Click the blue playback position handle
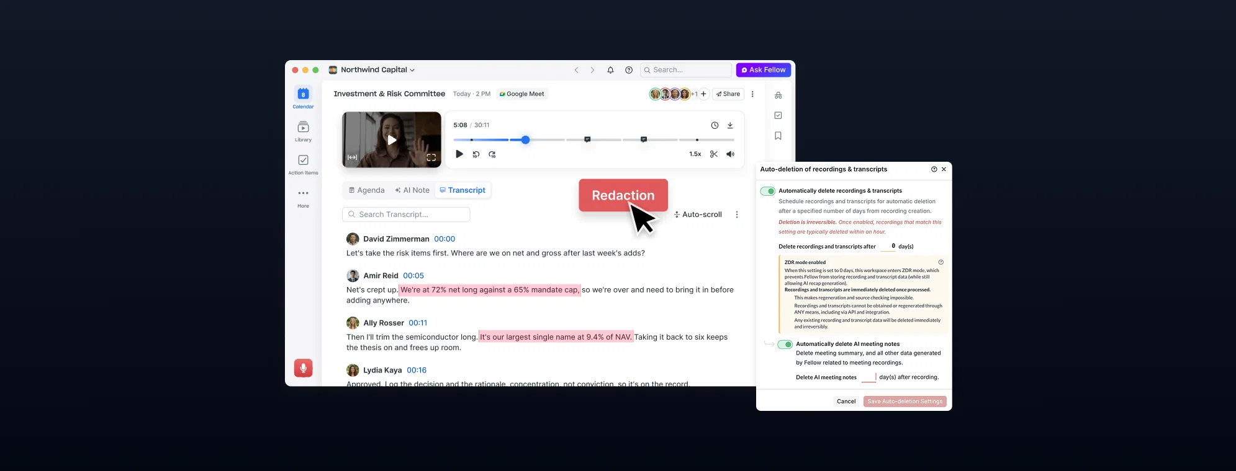 (525, 140)
